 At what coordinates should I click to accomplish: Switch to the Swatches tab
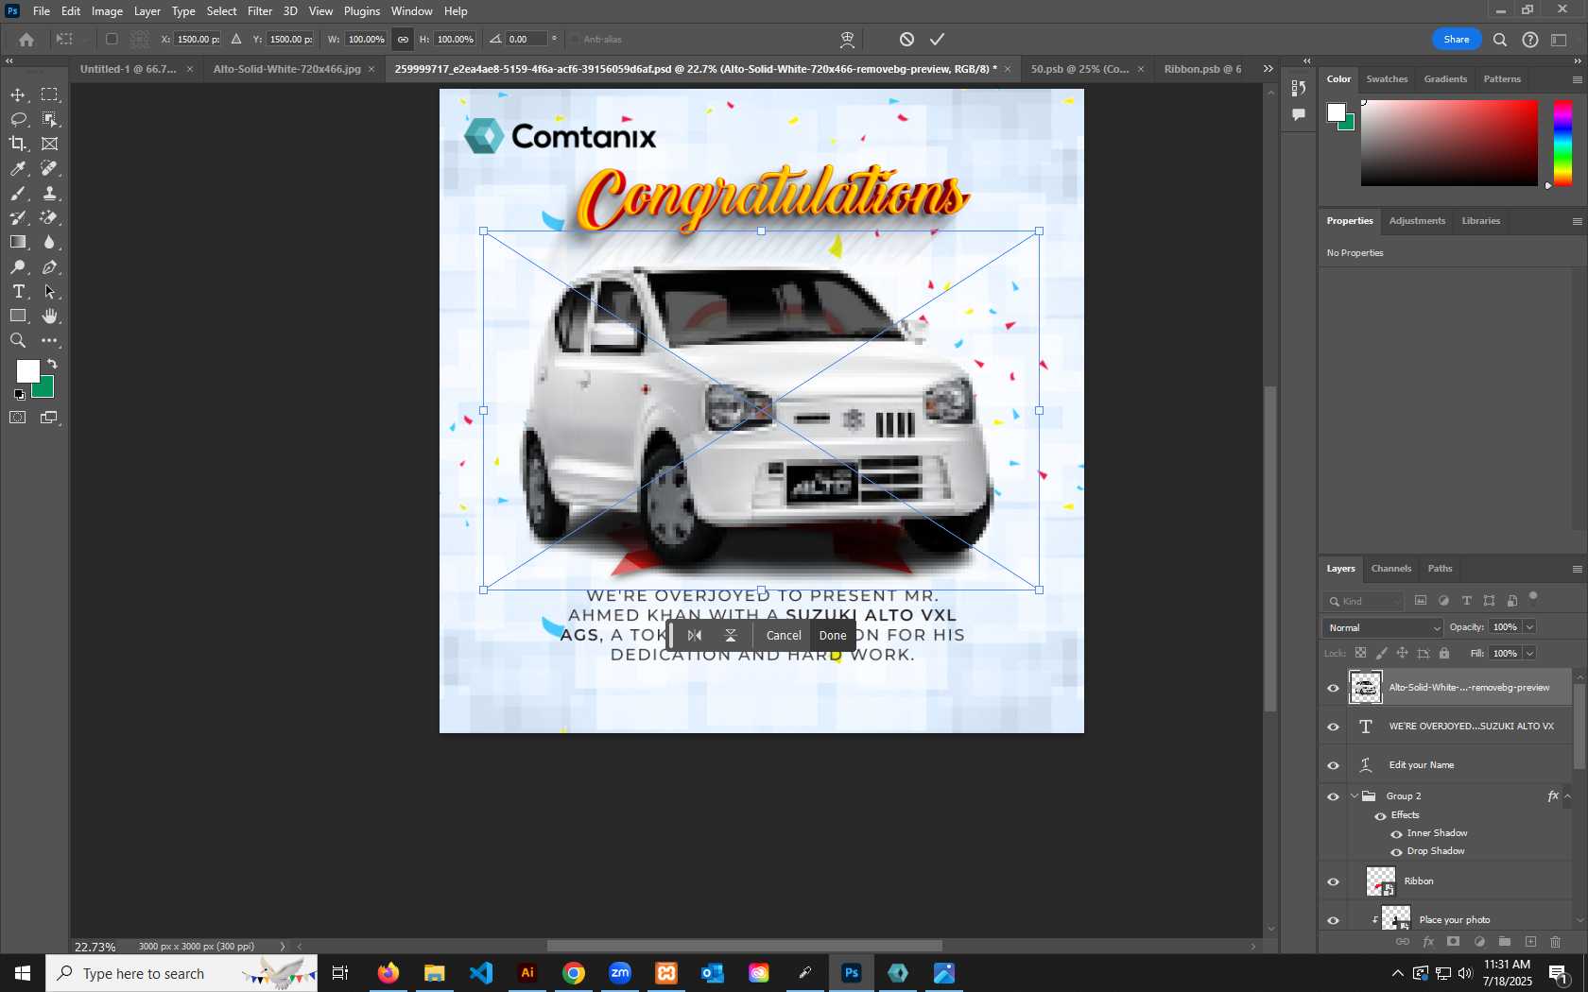1387,79
